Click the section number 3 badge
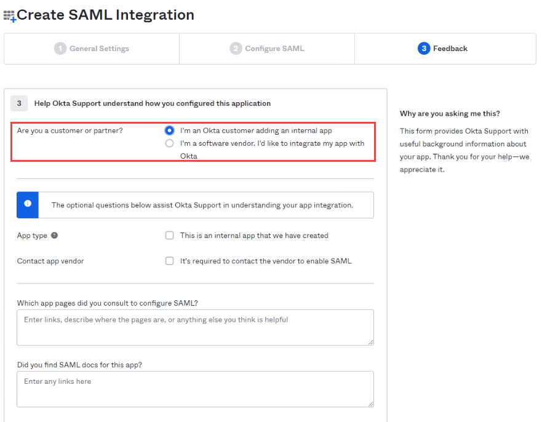542x422 pixels. click(x=18, y=103)
